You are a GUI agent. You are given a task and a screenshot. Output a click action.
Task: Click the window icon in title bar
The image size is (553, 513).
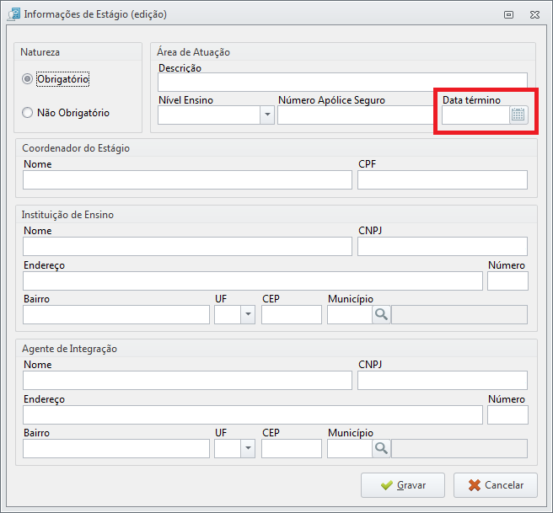click(x=14, y=14)
